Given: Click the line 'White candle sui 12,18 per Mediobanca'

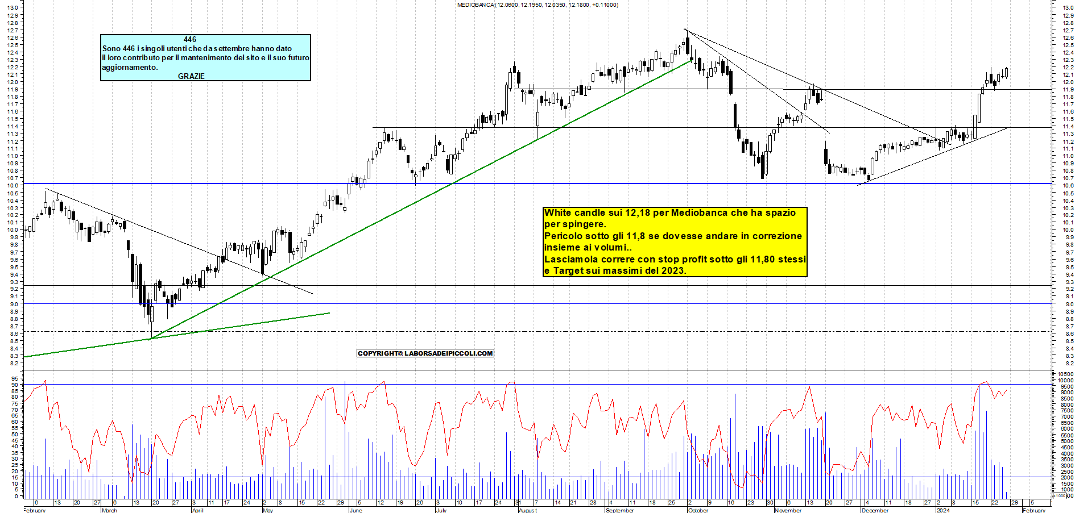Looking at the screenshot, I should pyautogui.click(x=670, y=212).
